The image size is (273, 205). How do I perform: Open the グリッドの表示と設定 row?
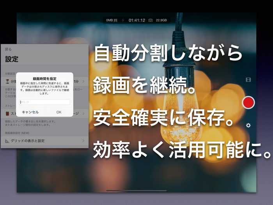[x=44, y=141]
